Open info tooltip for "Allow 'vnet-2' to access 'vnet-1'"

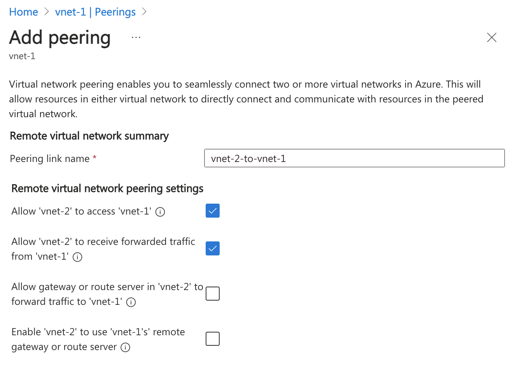click(160, 212)
